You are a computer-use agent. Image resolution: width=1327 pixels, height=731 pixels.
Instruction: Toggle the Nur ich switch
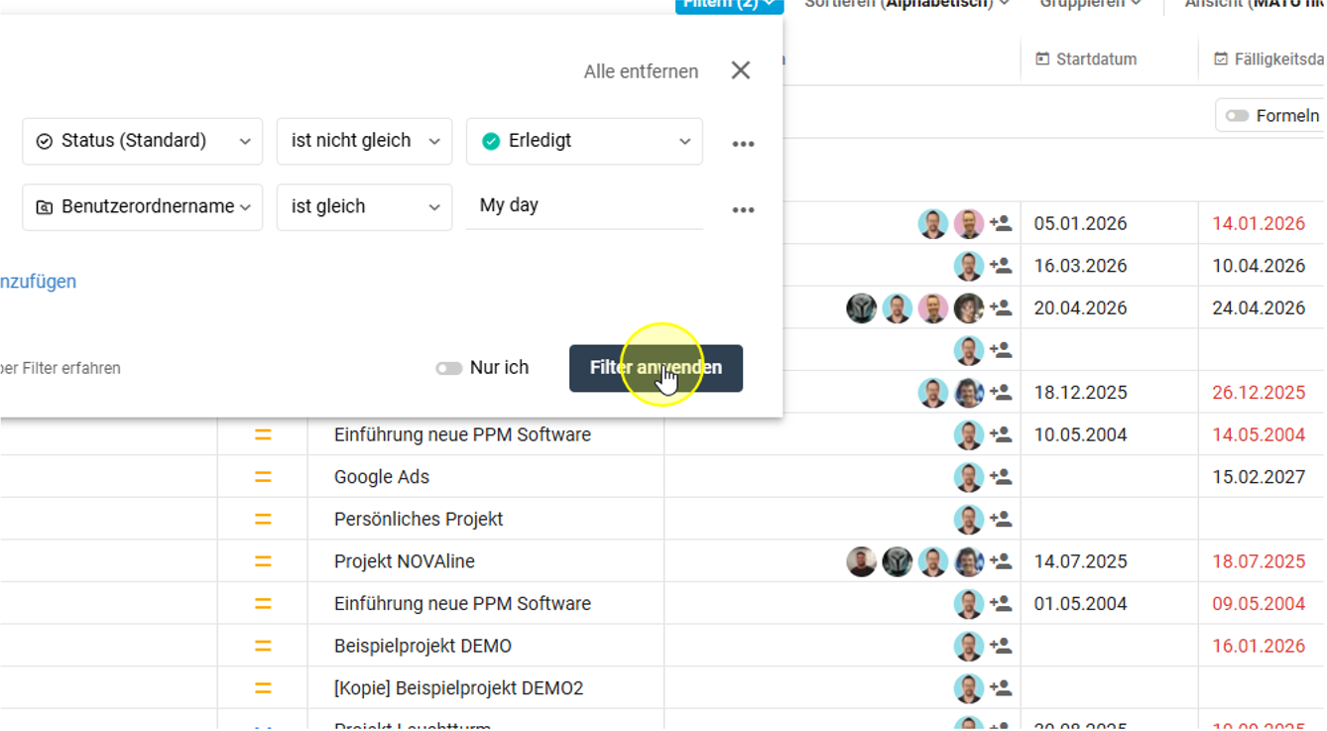449,368
